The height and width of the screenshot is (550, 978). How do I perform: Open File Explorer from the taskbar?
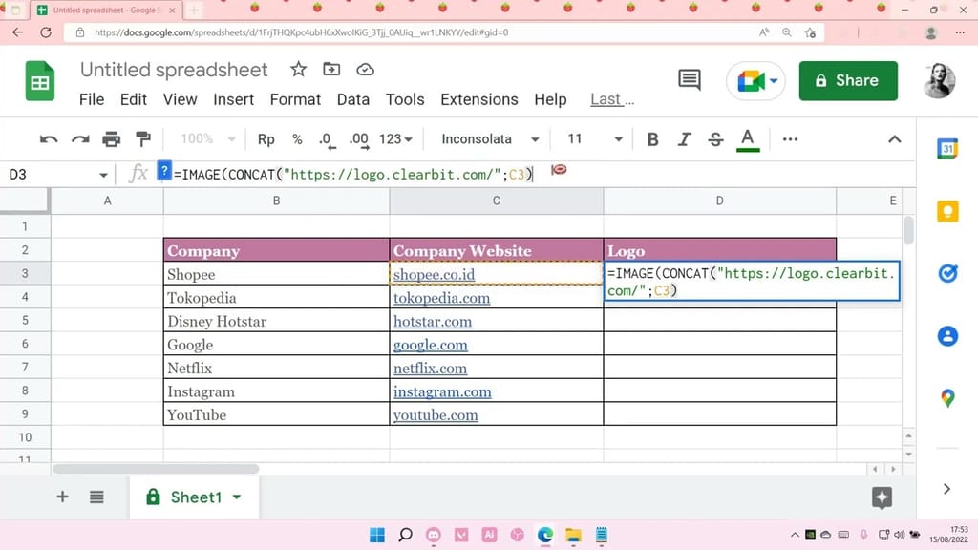573,535
